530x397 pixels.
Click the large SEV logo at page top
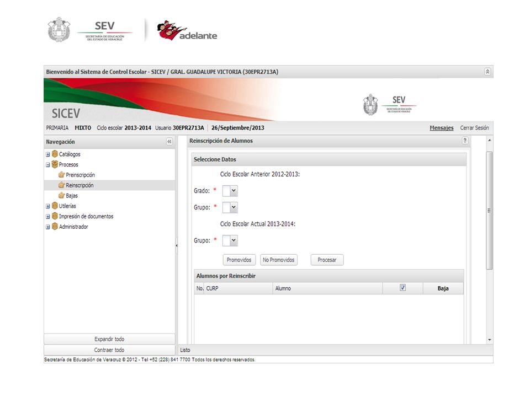pyautogui.click(x=104, y=31)
